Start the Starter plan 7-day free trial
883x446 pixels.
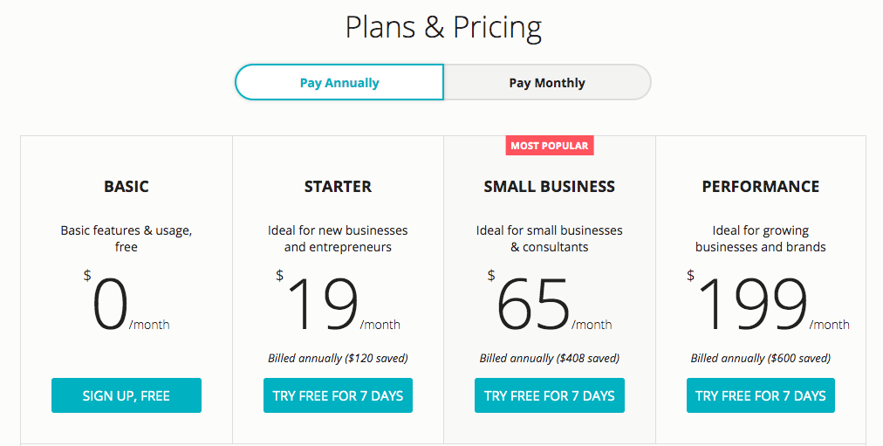coord(338,395)
